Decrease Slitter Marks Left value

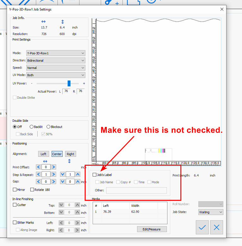pos(61,223)
